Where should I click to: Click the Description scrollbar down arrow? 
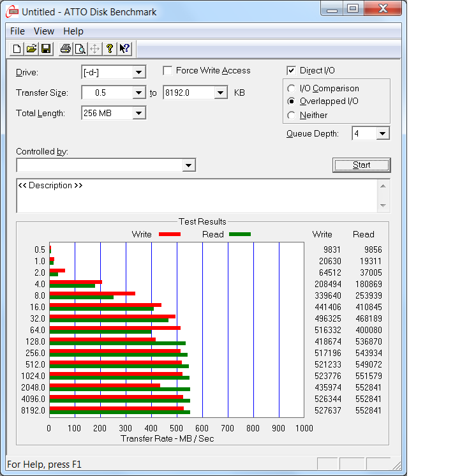click(x=383, y=205)
